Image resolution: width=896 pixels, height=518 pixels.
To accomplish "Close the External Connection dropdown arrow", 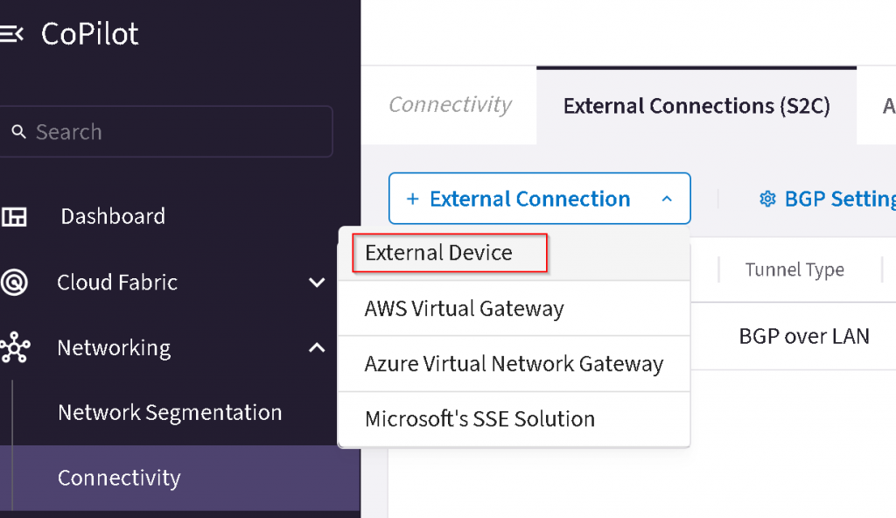I will [x=667, y=199].
